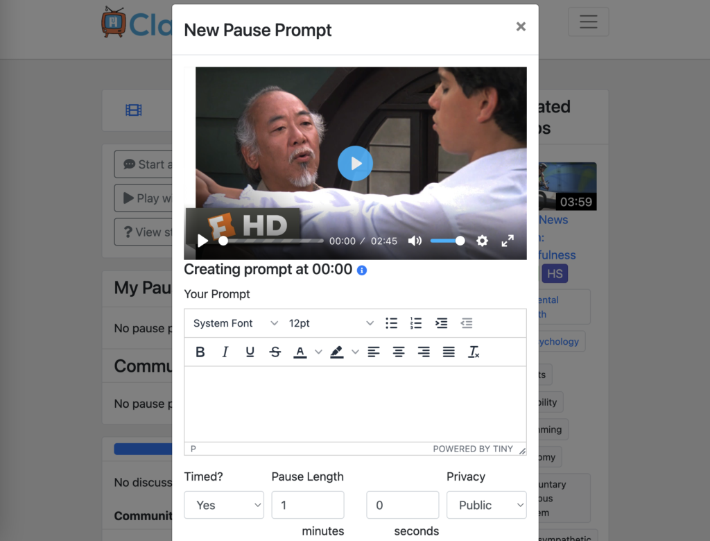Open text color picker arrow
710x541 pixels.
(x=319, y=352)
